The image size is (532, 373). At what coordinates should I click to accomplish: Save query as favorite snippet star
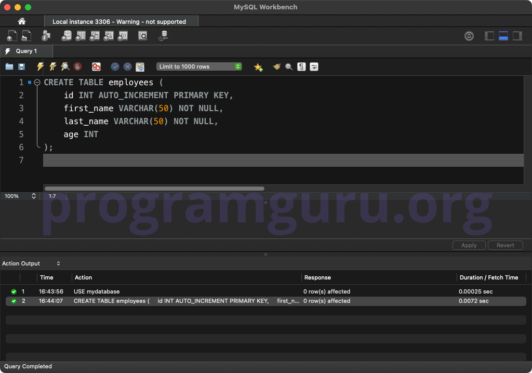[x=258, y=67]
